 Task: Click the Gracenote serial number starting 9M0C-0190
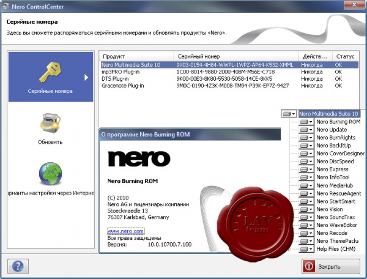point(232,86)
